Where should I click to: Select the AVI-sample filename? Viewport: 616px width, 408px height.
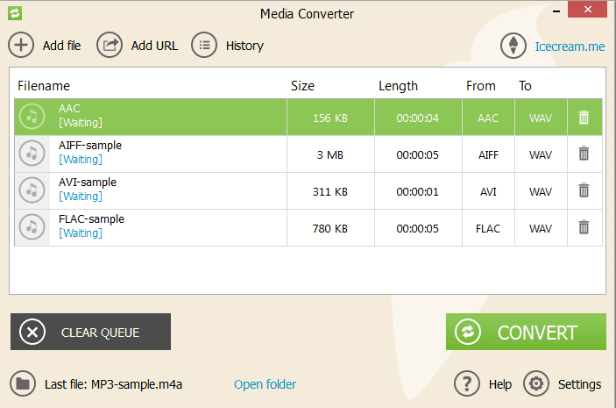pos(88,183)
